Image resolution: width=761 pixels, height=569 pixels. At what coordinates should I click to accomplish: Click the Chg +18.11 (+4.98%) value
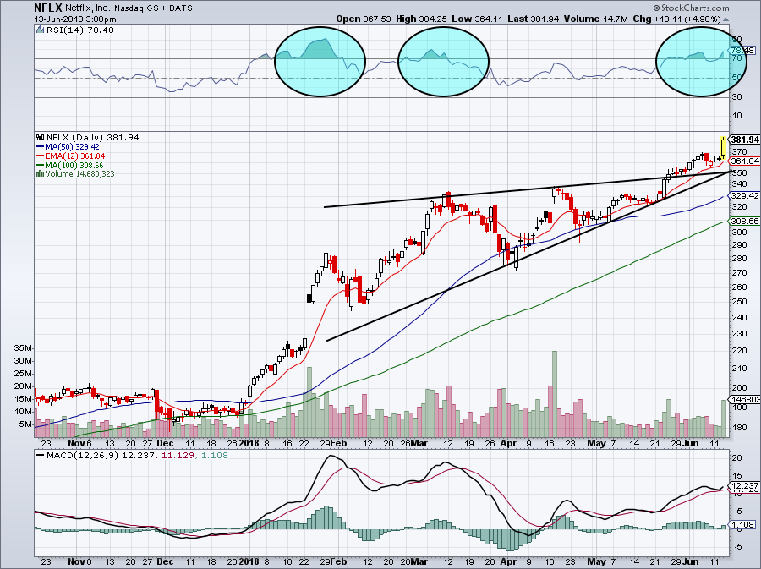pyautogui.click(x=677, y=19)
